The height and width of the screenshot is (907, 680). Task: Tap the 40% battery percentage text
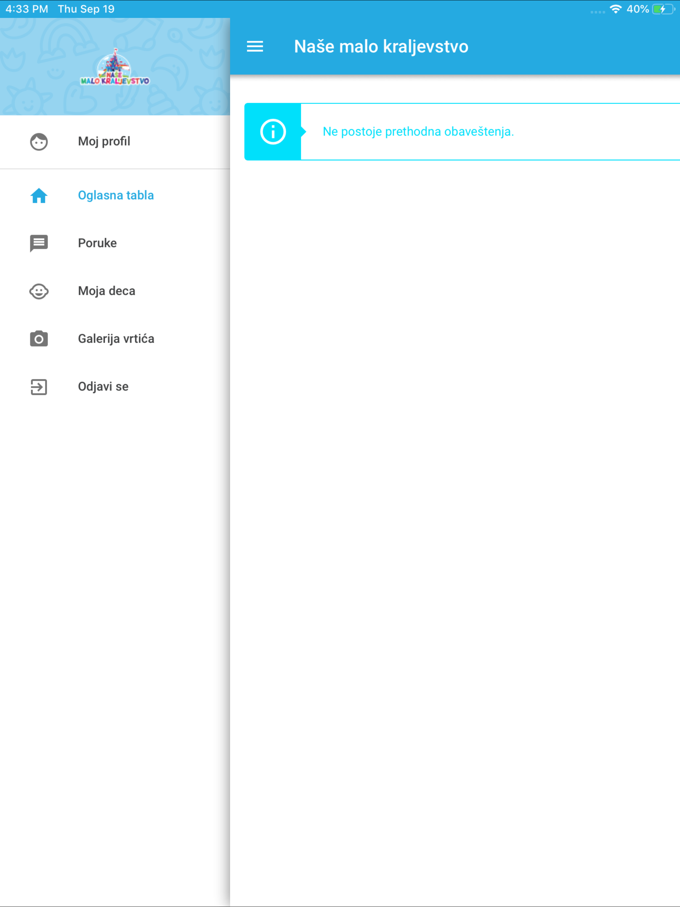tap(637, 9)
